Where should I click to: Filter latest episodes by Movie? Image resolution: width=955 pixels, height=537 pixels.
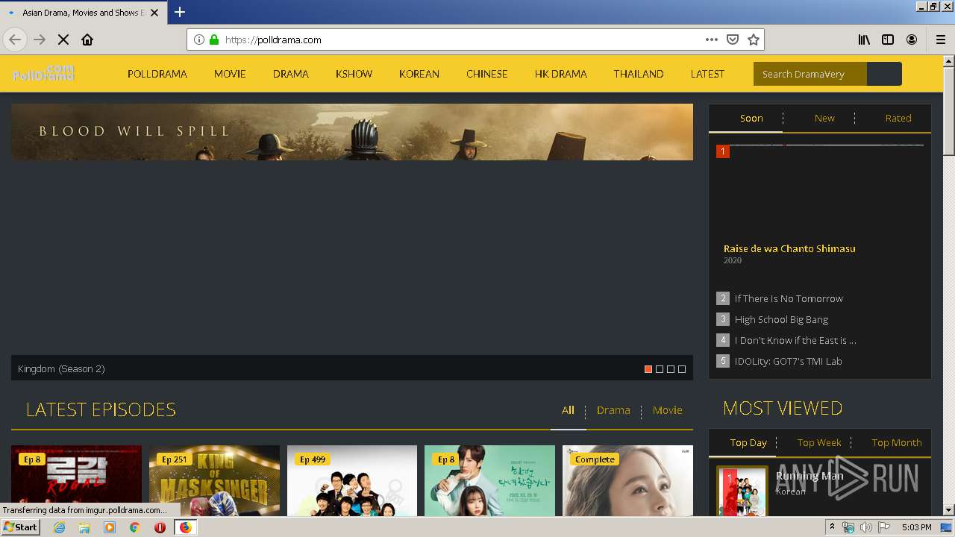pos(668,410)
